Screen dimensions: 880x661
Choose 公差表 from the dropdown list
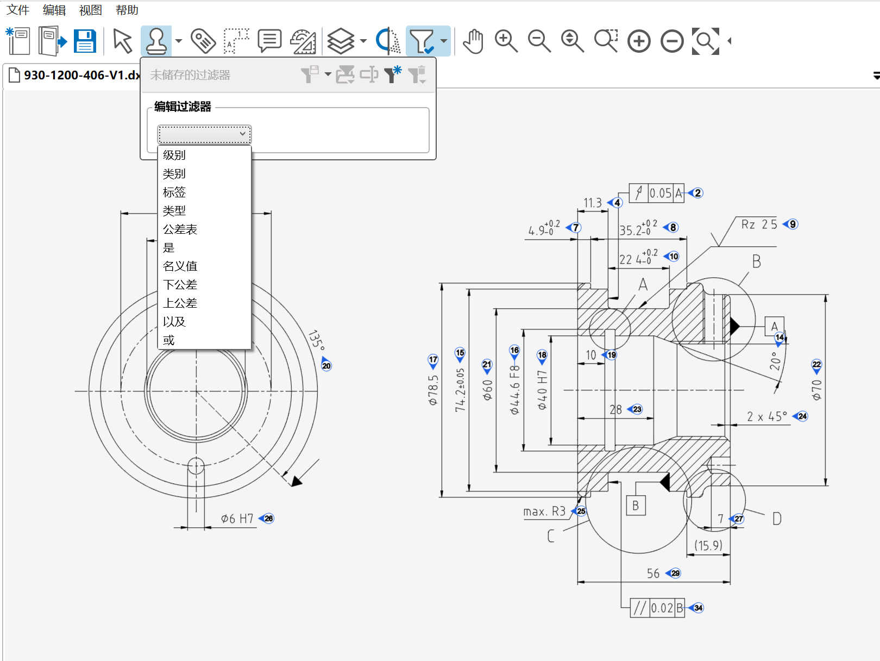(x=180, y=229)
